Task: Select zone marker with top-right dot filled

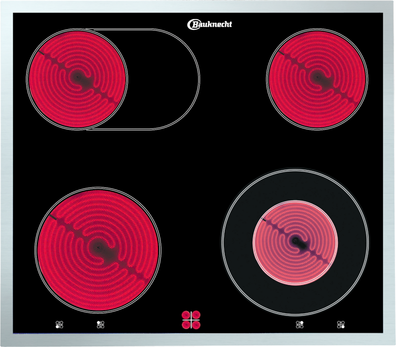Action: click(299, 325)
